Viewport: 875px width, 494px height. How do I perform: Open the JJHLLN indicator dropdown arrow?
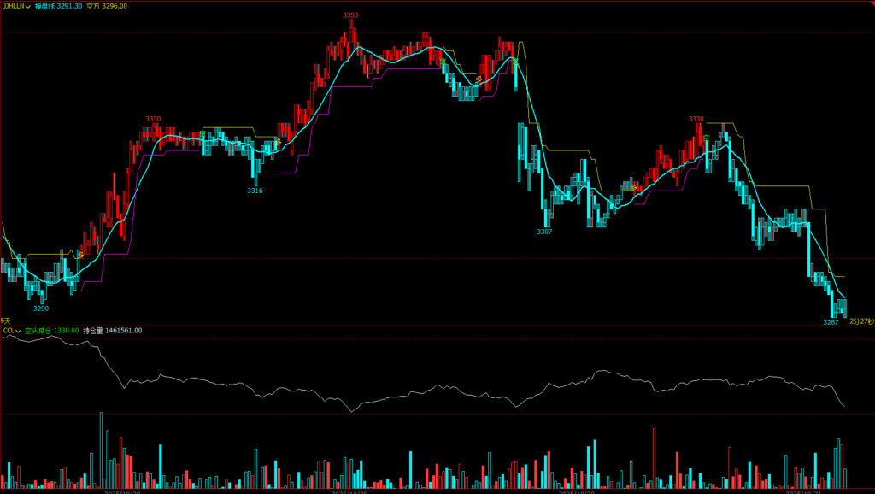(x=29, y=6)
